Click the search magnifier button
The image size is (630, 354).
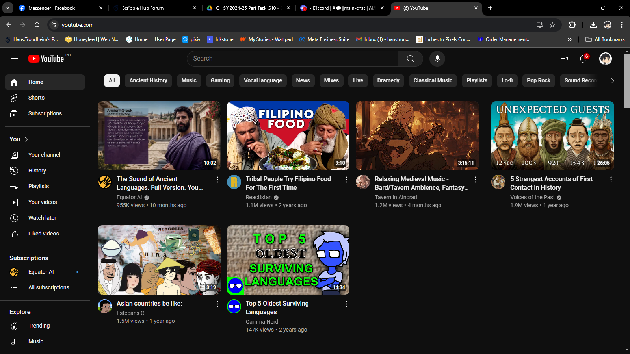point(410,59)
